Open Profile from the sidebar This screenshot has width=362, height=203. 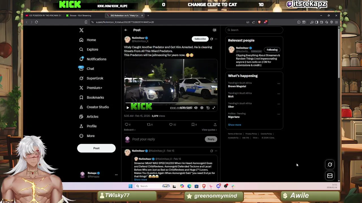click(x=88, y=126)
